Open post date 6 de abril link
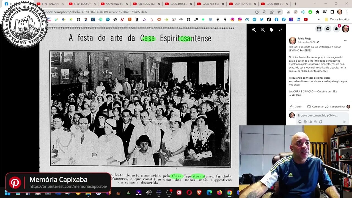The image size is (352, 198). [306, 42]
